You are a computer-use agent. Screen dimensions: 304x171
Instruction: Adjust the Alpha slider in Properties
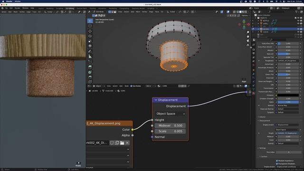(x=288, y=102)
